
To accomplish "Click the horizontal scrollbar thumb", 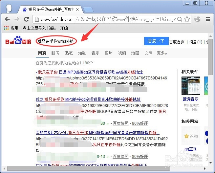I will tap(89, 169).
